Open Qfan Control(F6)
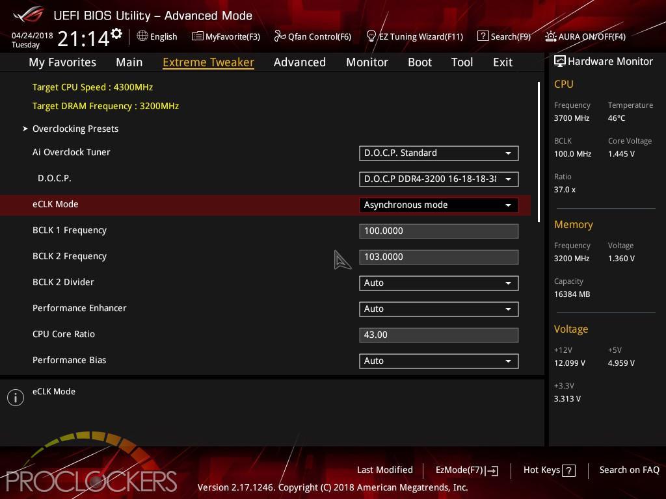The image size is (666, 499). tap(313, 36)
